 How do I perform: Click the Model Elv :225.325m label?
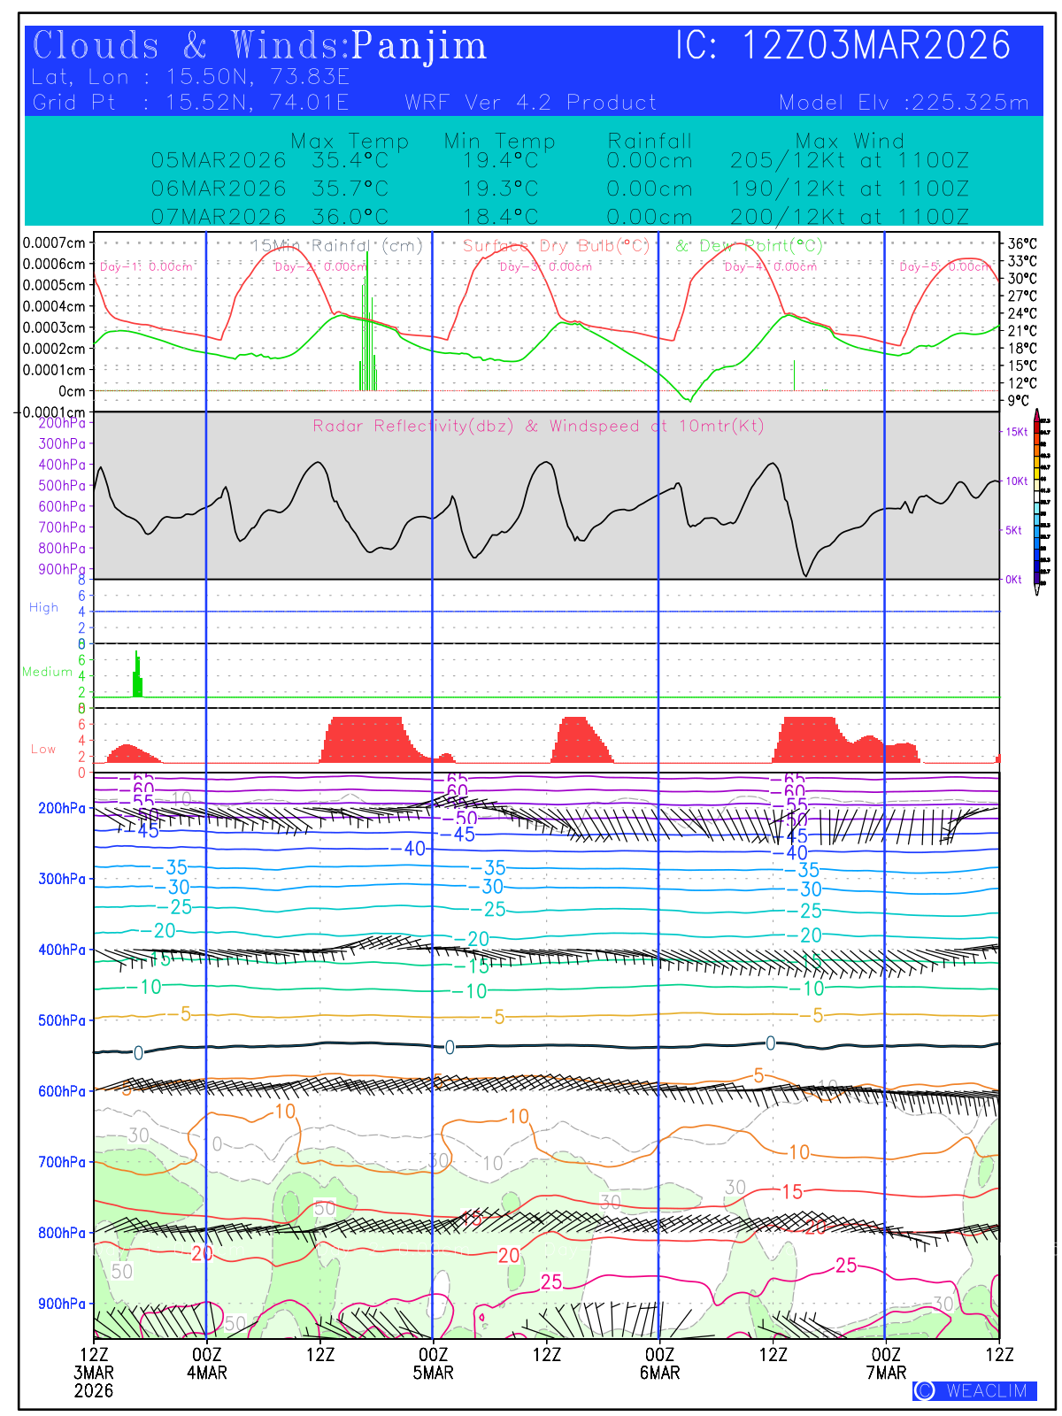(904, 103)
